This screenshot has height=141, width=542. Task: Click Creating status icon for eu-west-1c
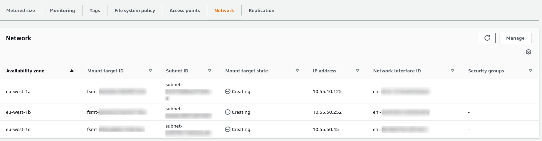coord(228,130)
